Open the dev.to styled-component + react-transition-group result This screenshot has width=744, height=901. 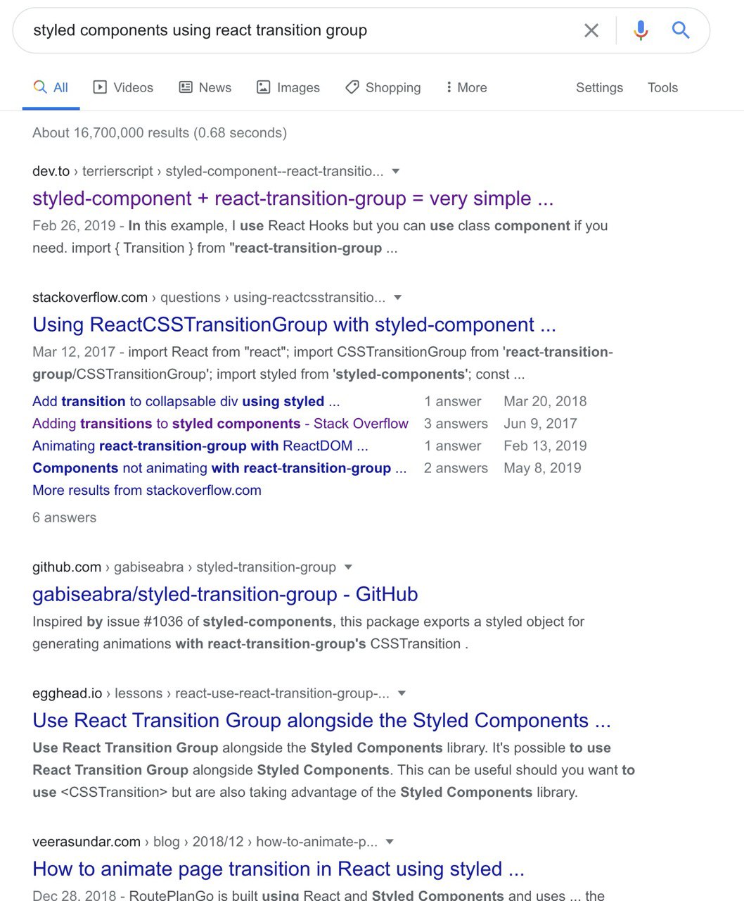coord(293,199)
